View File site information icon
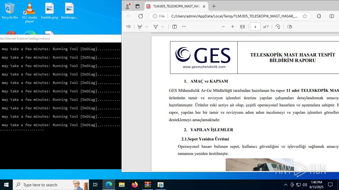Screen dimensions: 339x190 click(159, 16)
